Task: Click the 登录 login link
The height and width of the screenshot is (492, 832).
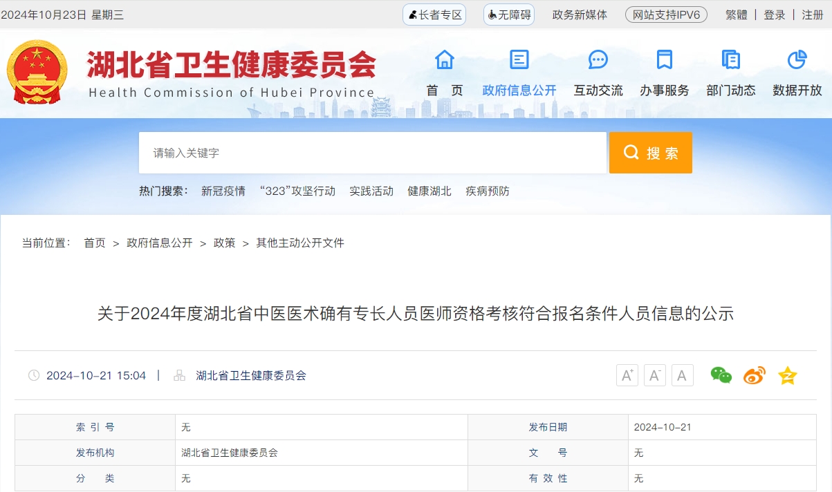Action: [x=775, y=15]
